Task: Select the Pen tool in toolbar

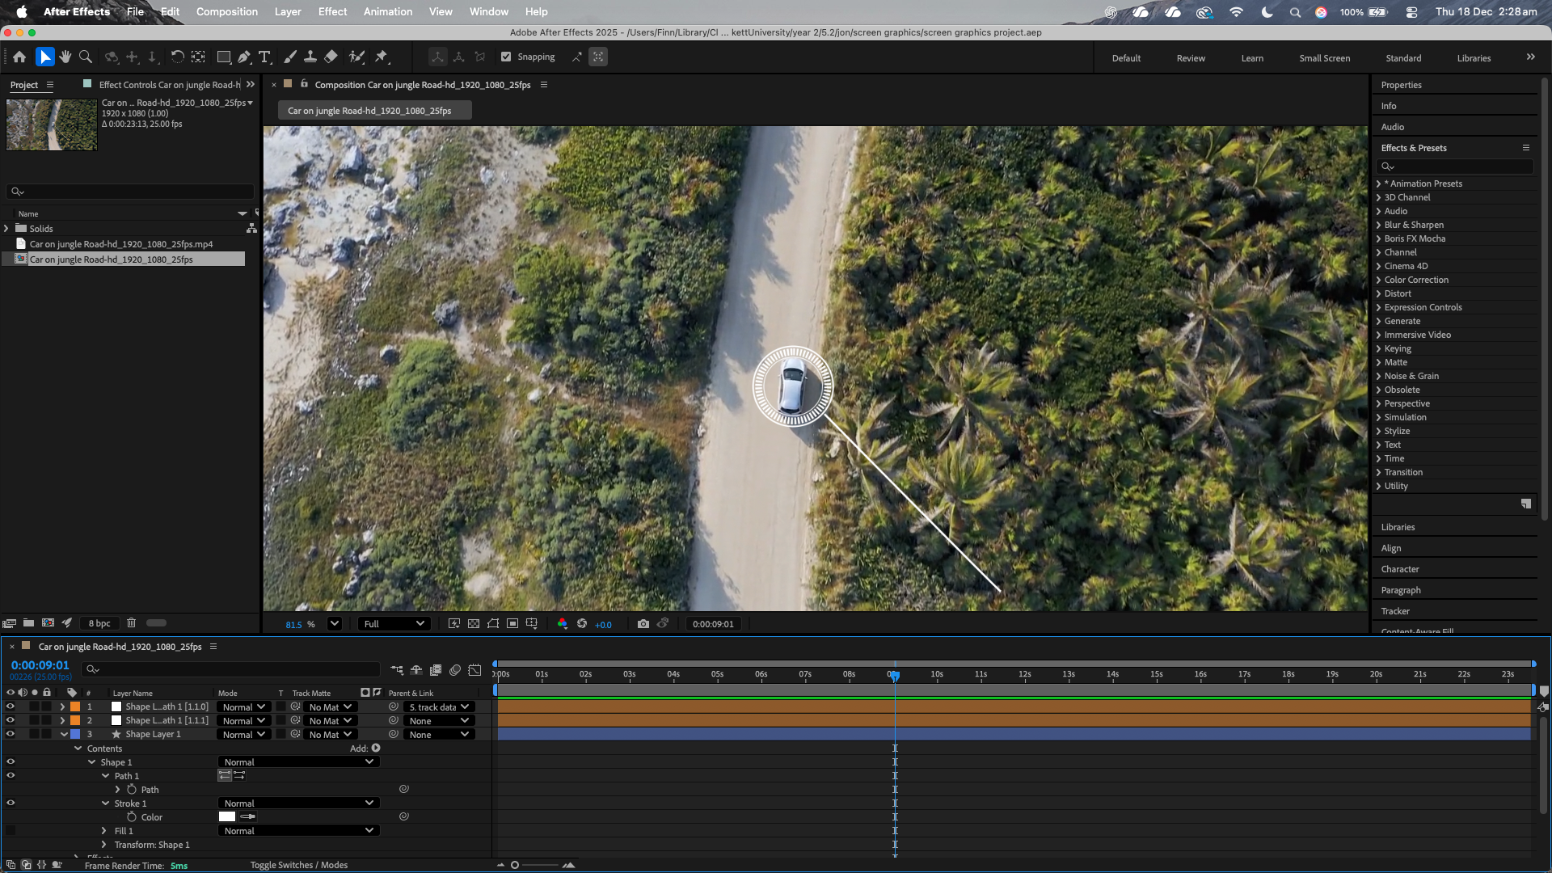Action: tap(244, 57)
